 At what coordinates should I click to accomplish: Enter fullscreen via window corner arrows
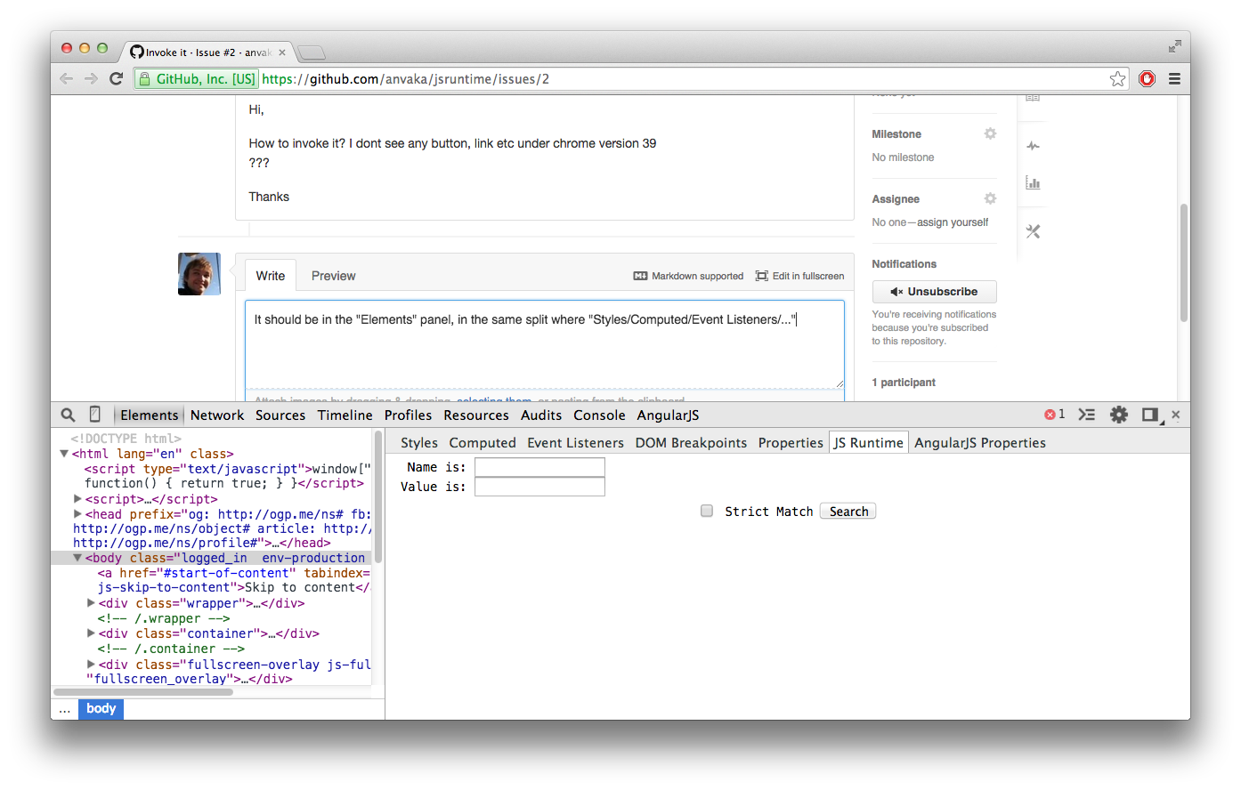(1175, 46)
